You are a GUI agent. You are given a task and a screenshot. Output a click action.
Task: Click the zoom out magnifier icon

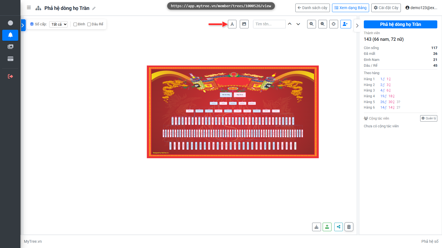[323, 24]
